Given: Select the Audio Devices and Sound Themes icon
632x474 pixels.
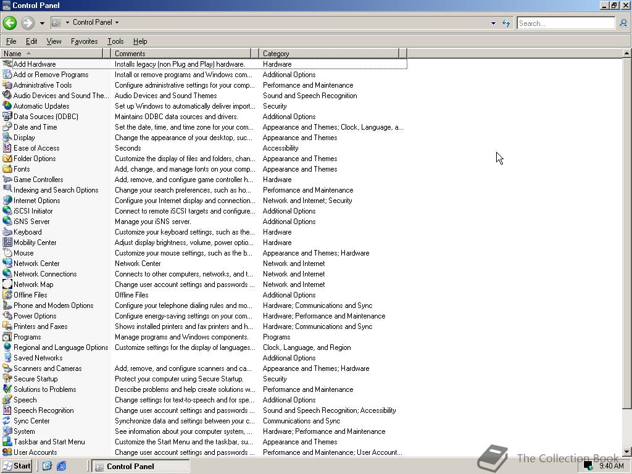Looking at the screenshot, I should coord(7,95).
